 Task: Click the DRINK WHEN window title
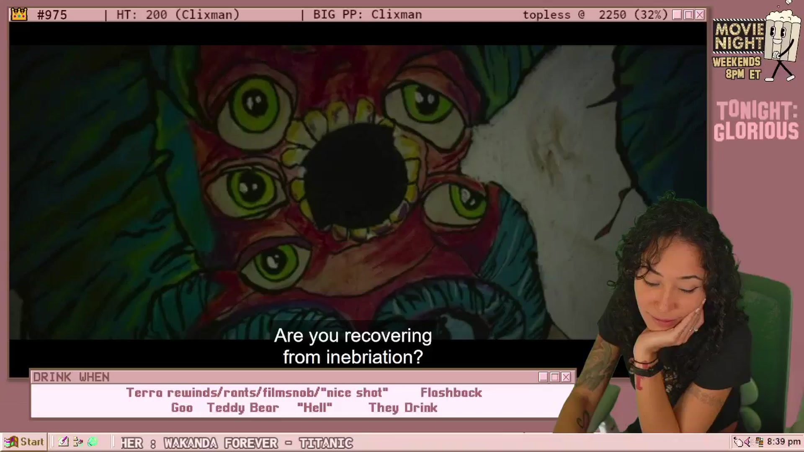[71, 377]
